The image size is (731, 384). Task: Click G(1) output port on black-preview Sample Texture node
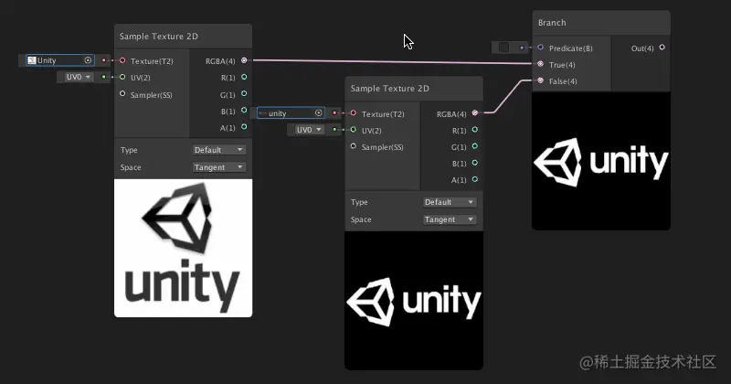tap(474, 146)
